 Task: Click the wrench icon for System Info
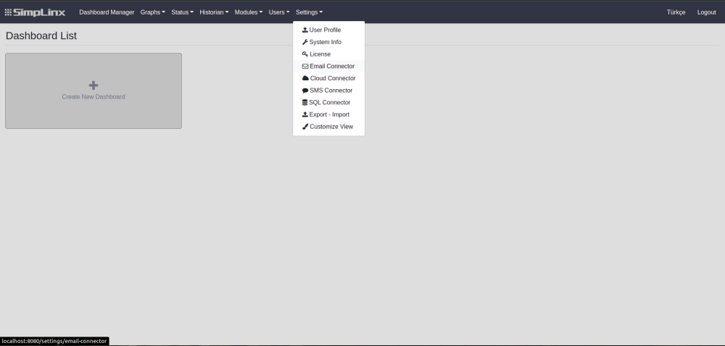point(304,42)
